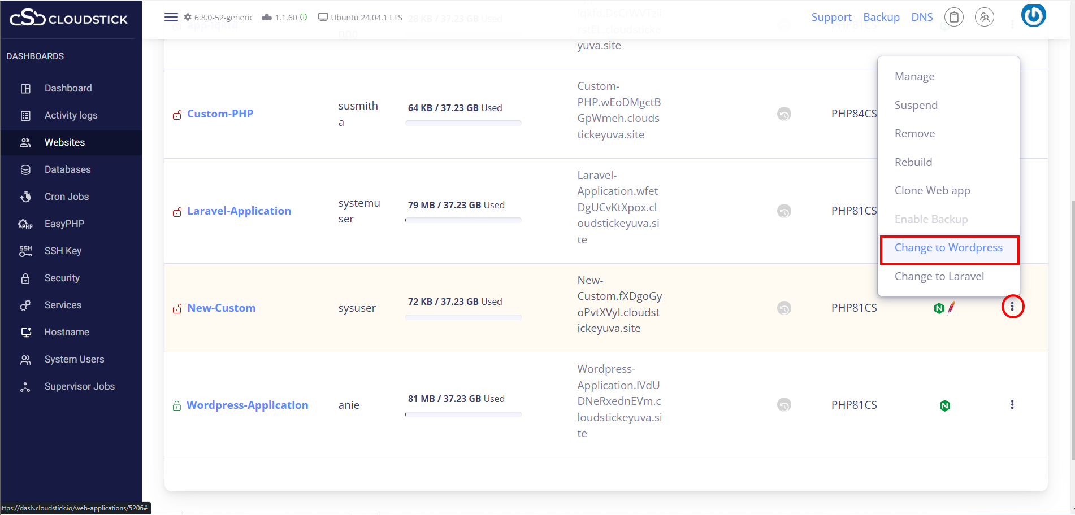Image resolution: width=1075 pixels, height=515 pixels.
Task: Open three-dot menu for Wordpress-Application row
Action: 1012,405
